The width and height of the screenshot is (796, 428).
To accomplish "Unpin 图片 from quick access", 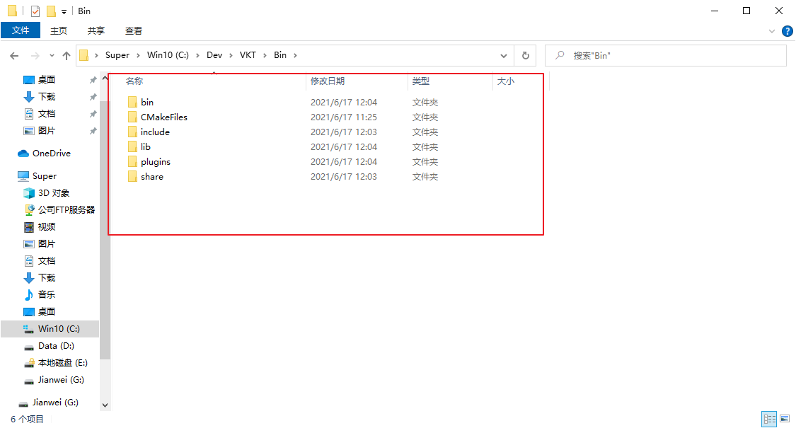I will pyautogui.click(x=93, y=130).
